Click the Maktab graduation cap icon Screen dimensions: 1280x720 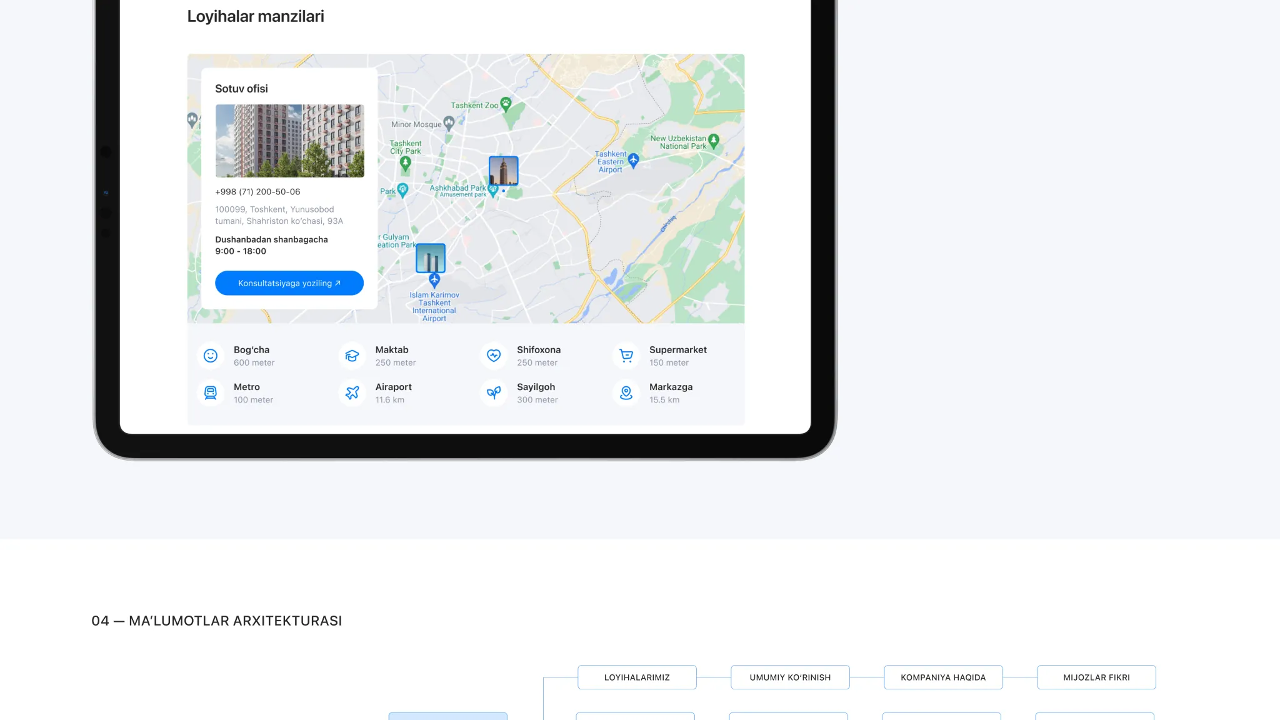click(x=352, y=356)
